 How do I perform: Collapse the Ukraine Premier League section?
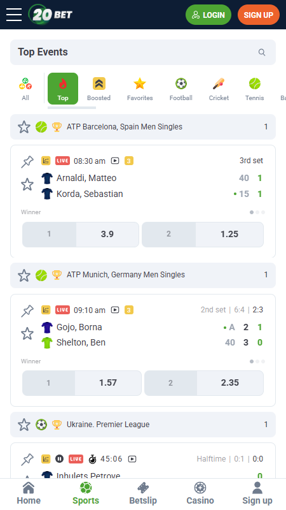(143, 425)
